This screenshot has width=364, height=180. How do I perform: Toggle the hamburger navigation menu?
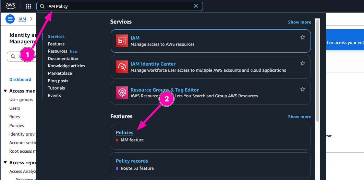10,19
